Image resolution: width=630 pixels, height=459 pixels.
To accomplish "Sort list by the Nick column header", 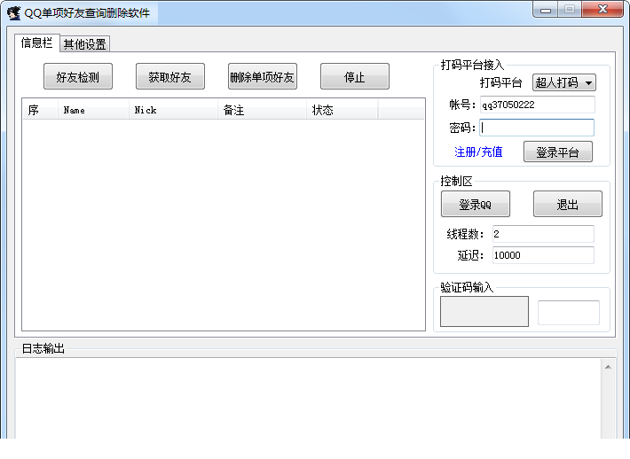I will (173, 110).
